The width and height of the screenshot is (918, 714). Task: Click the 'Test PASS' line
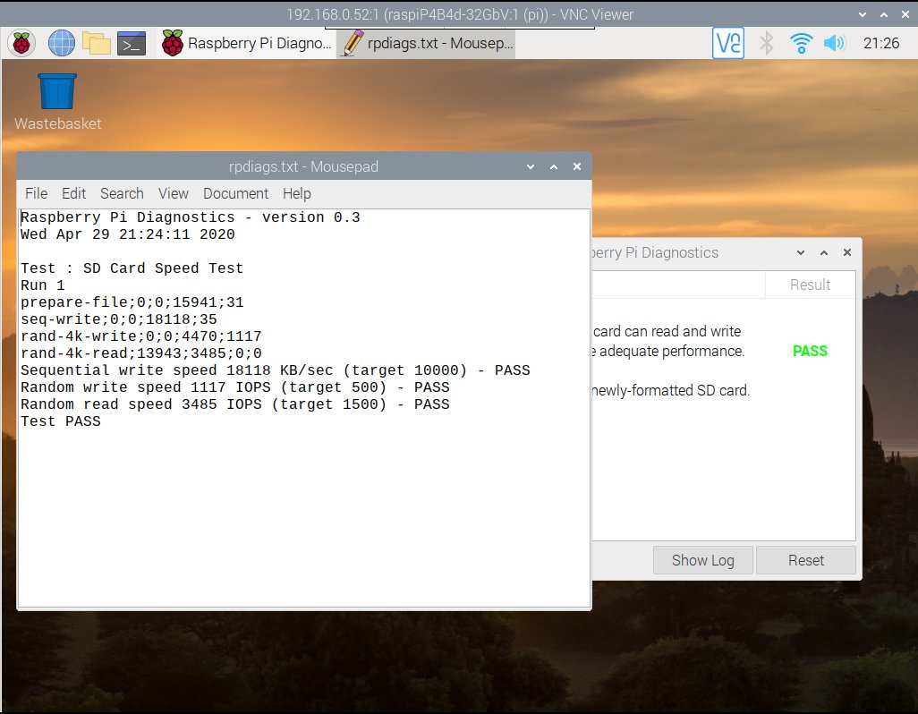coord(60,421)
